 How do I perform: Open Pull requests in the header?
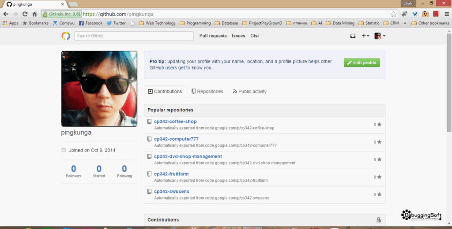coord(213,36)
